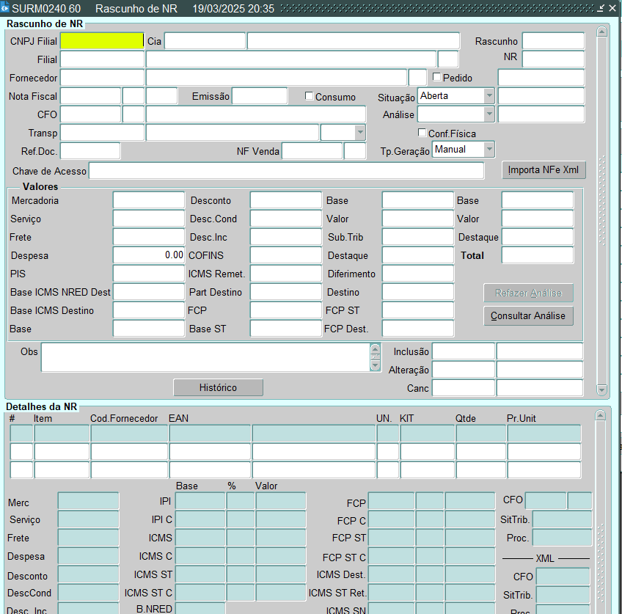The width and height of the screenshot is (622, 614).
Task: Click up arrow of the Obs text box
Action: [376, 350]
